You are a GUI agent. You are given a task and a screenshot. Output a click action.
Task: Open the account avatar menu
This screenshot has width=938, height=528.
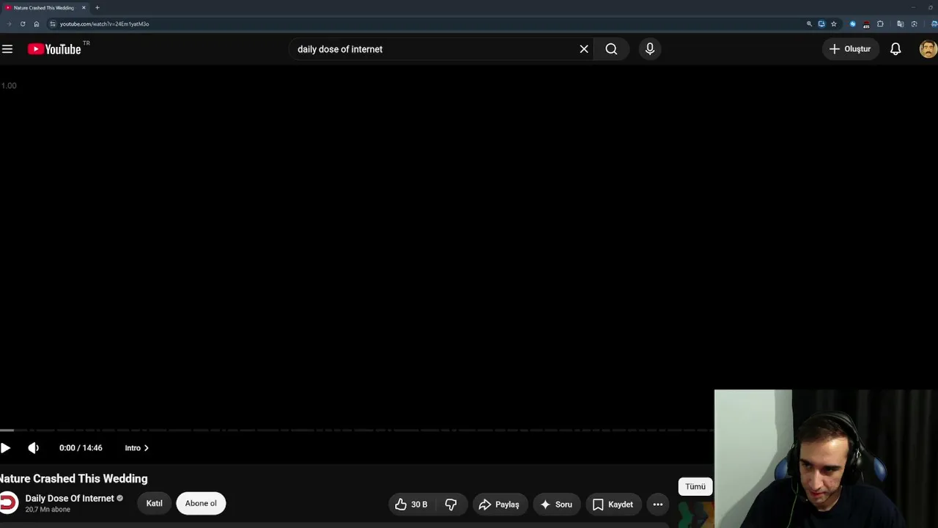pos(928,49)
